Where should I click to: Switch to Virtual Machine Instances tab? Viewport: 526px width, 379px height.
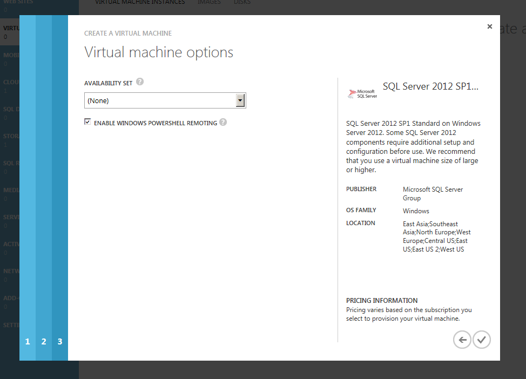(139, 3)
